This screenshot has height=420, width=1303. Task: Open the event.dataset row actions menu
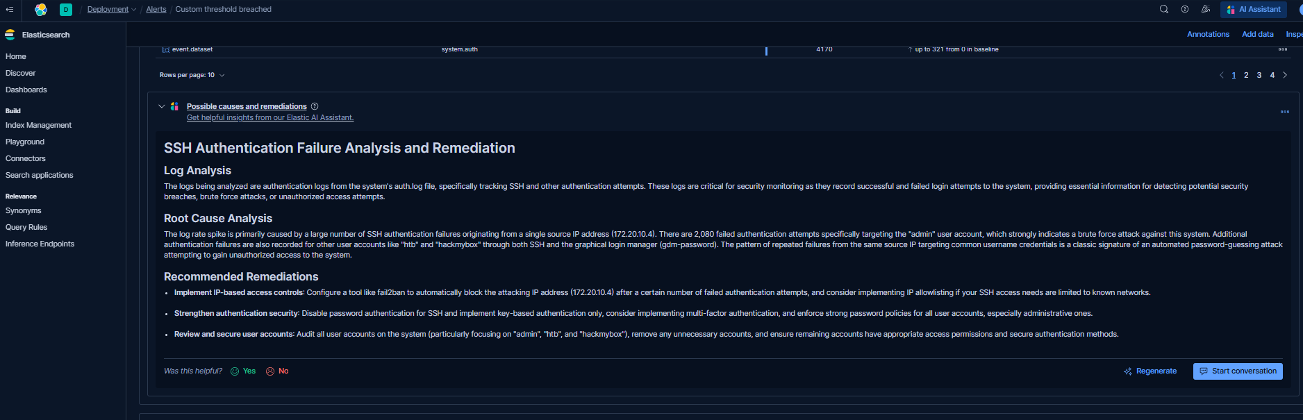1283,49
